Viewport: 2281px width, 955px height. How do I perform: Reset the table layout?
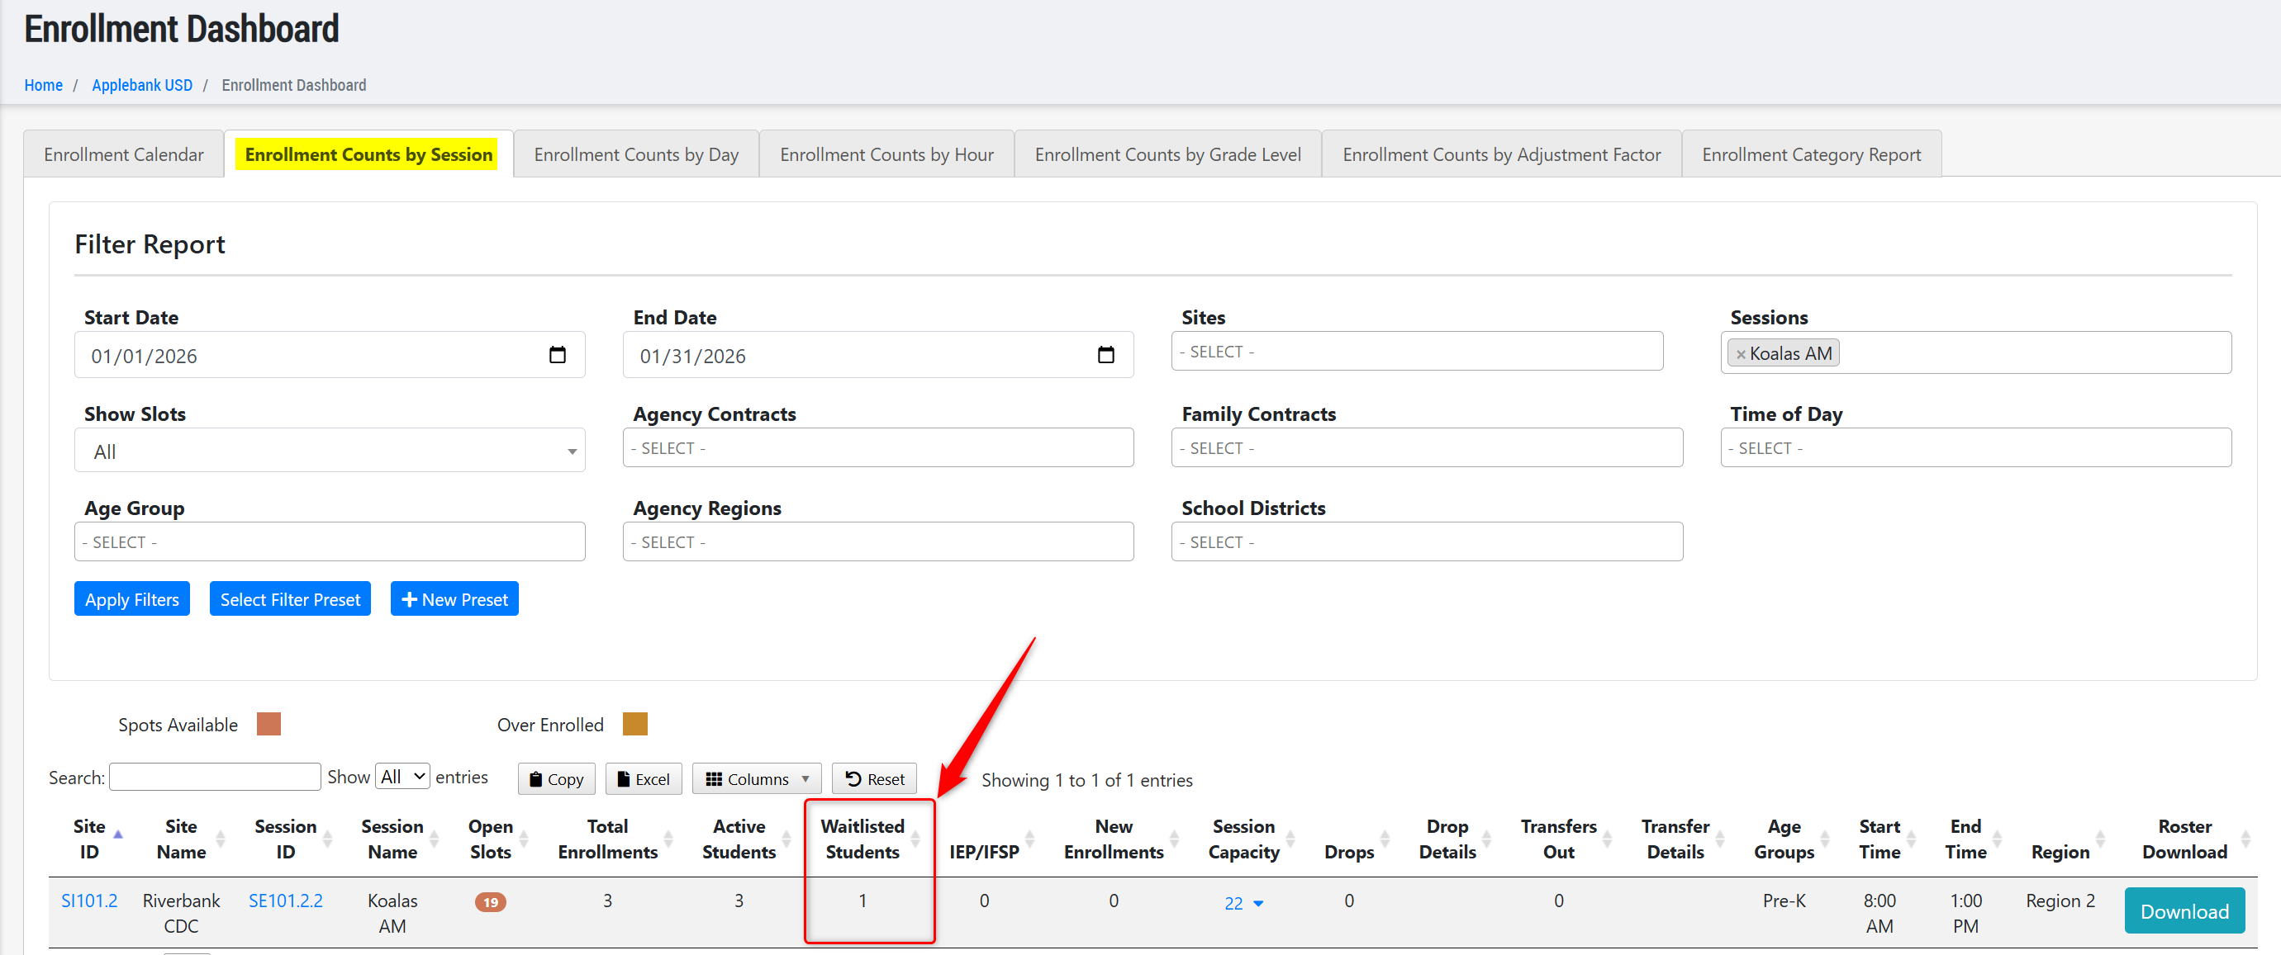874,779
